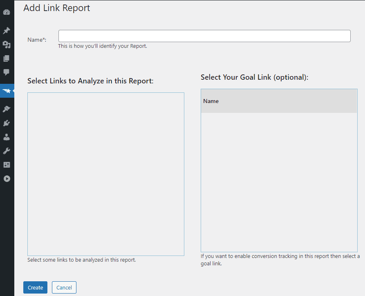This screenshot has width=365, height=296.
Task: Open the Plugins plug icon
Action: click(x=7, y=123)
